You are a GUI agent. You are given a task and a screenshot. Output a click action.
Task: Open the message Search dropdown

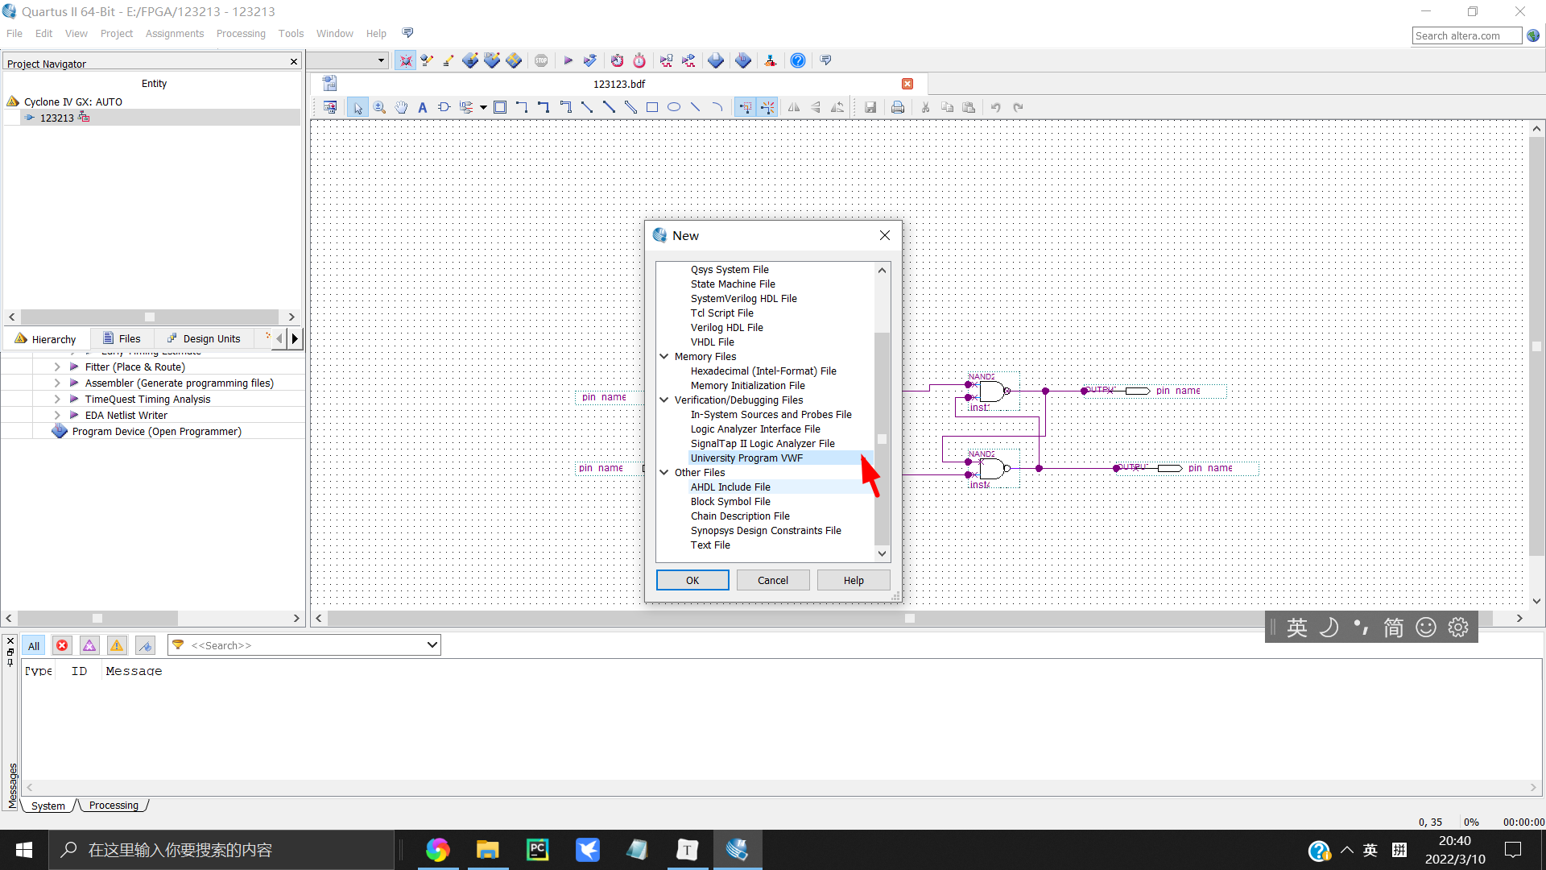point(432,645)
